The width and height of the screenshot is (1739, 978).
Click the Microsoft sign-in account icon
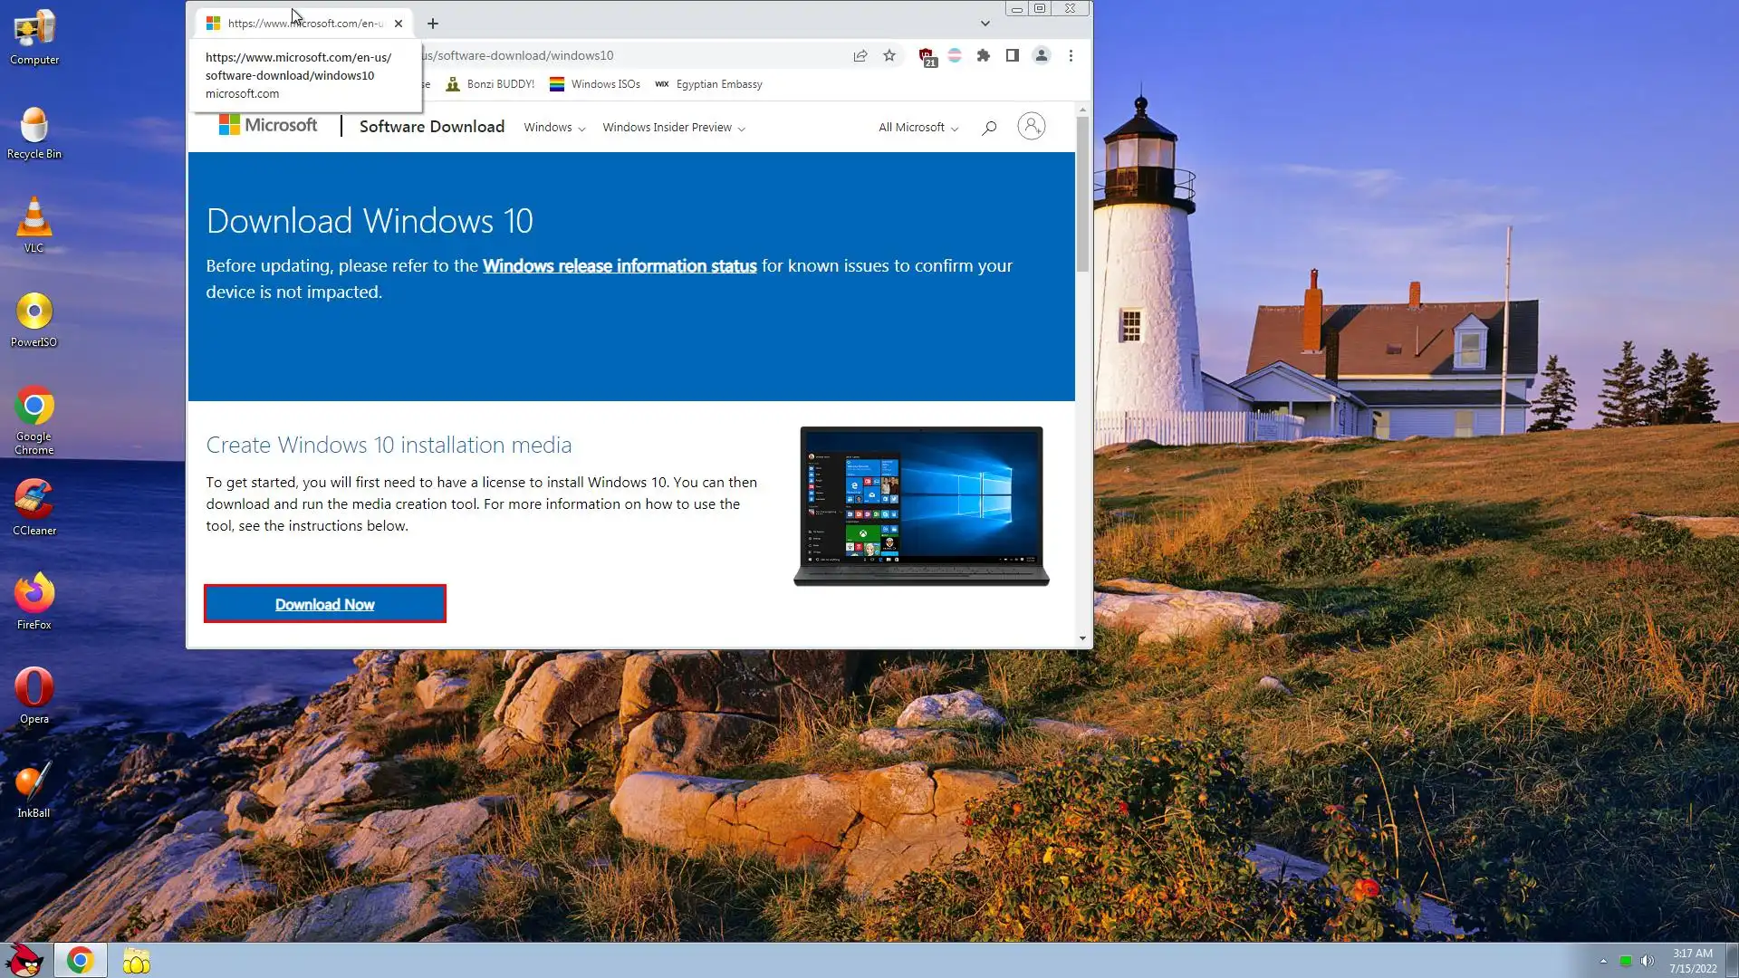pyautogui.click(x=1031, y=126)
